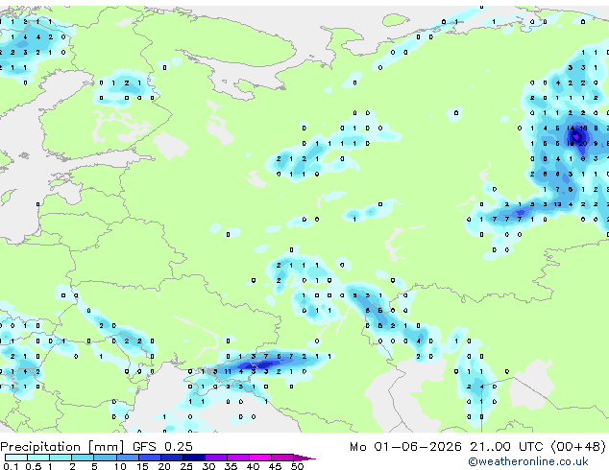Click the '25' legend scale label

click(x=186, y=466)
